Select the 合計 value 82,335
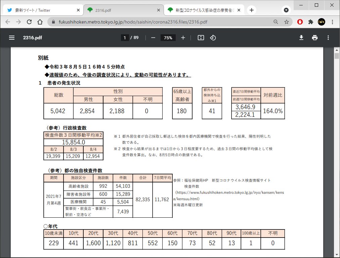Viewport: 340px width, 258px height. [x=143, y=200]
